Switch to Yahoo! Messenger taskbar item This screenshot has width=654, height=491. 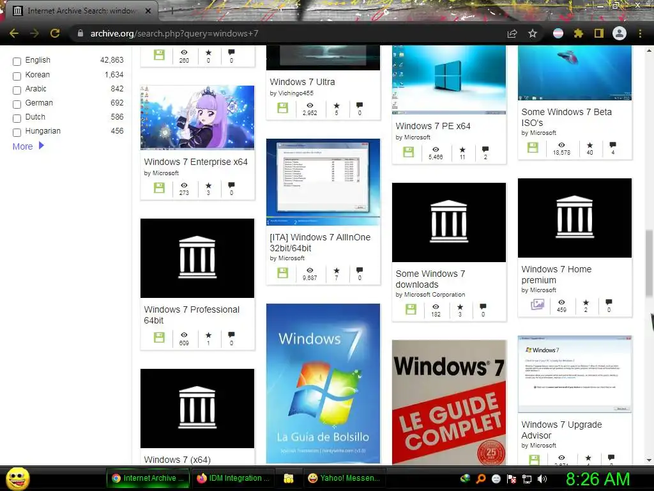(344, 478)
